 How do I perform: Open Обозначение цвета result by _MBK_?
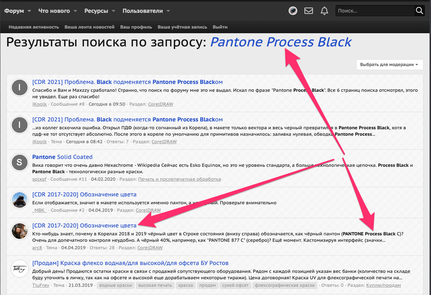(84, 195)
